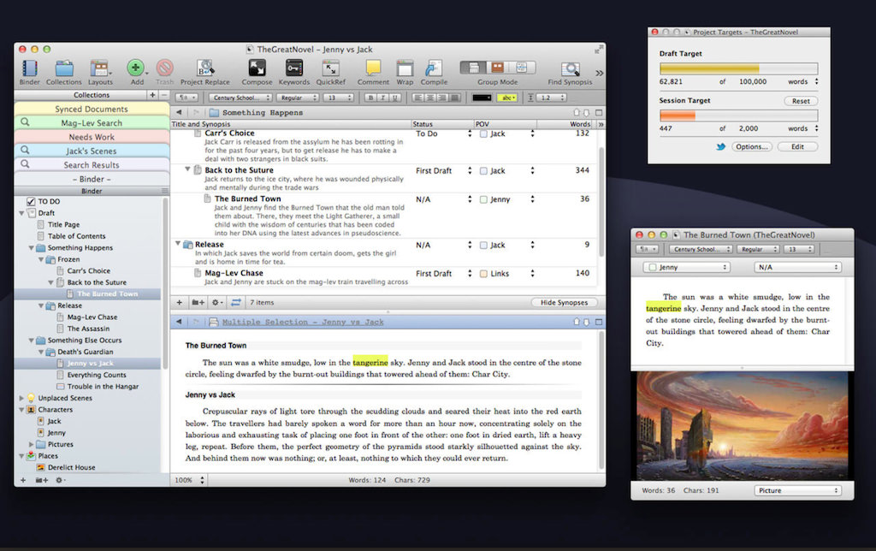The width and height of the screenshot is (876, 551).
Task: Collapse the Draft folder in Binder
Action: (x=21, y=213)
